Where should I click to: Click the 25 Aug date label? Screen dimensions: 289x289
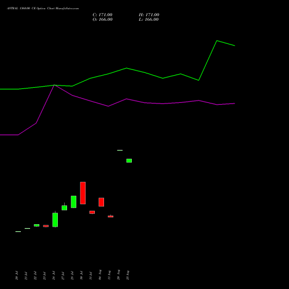coord(128,275)
